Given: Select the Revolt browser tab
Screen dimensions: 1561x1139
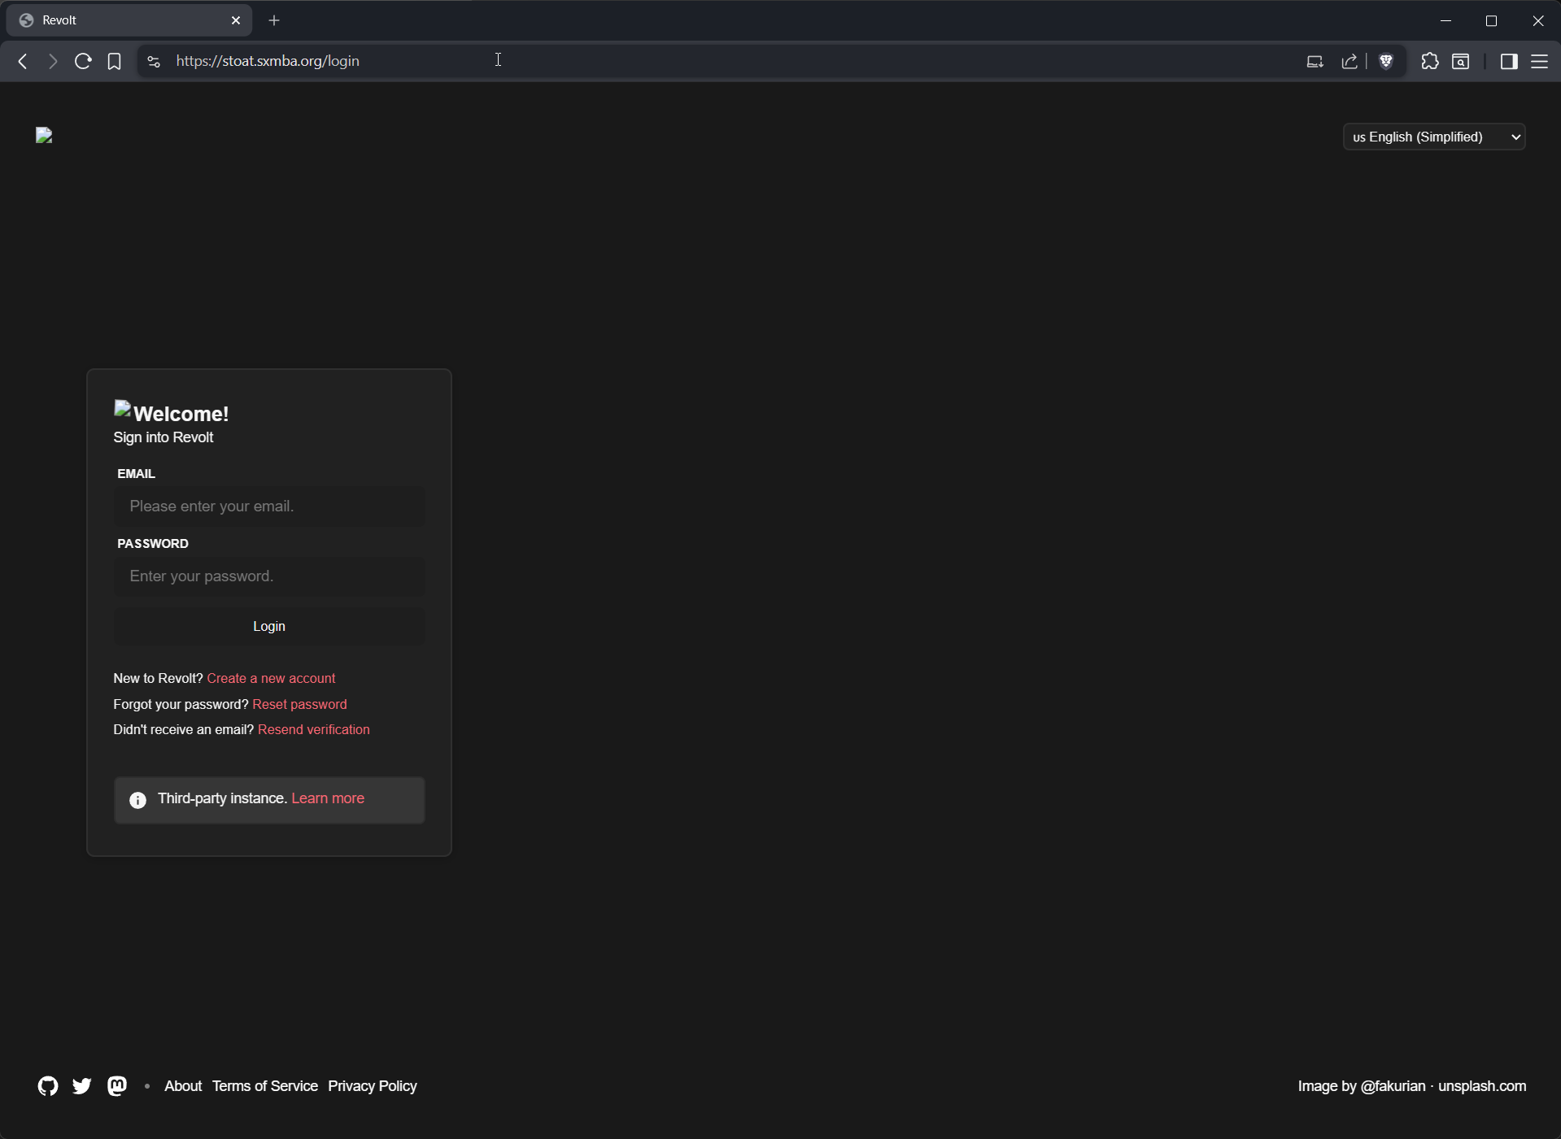Looking at the screenshot, I should [x=129, y=20].
